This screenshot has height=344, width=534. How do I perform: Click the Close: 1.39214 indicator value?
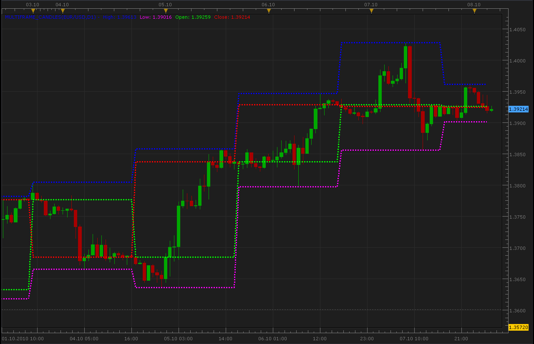[x=232, y=17]
